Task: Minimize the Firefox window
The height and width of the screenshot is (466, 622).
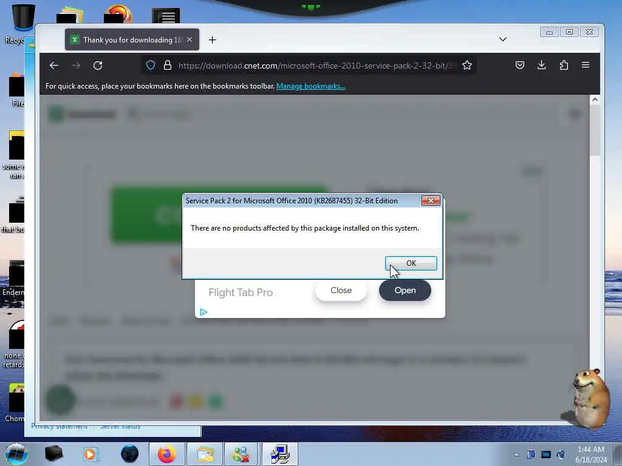Action: coord(549,32)
